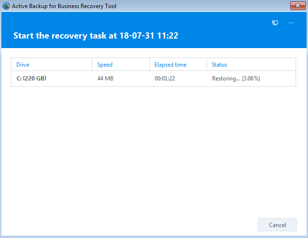Click divider between Speed and Elapsed time headers
Image resolution: width=308 pixels, height=238 pixels.
click(x=149, y=65)
